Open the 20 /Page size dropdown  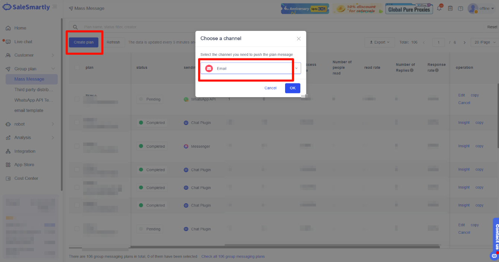(x=485, y=42)
